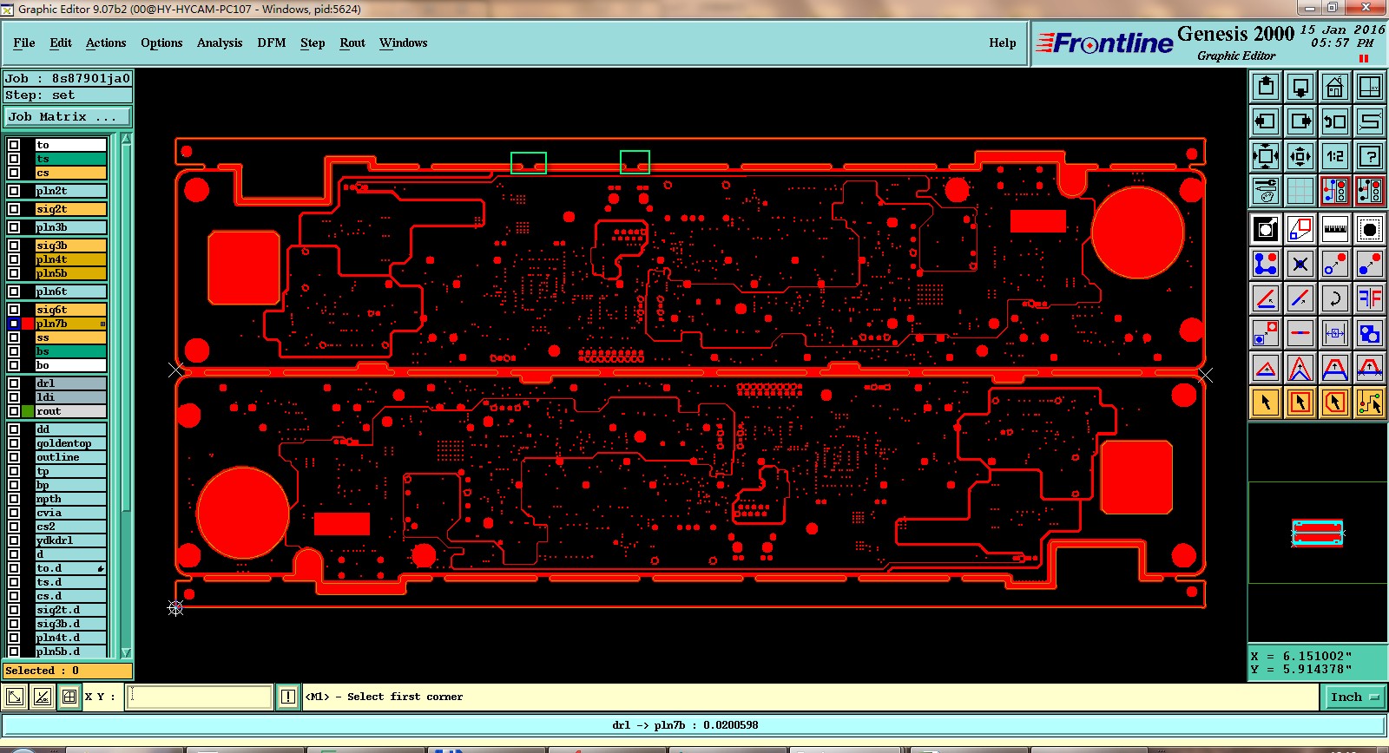Click green color swatch of rout layer

[x=28, y=411]
